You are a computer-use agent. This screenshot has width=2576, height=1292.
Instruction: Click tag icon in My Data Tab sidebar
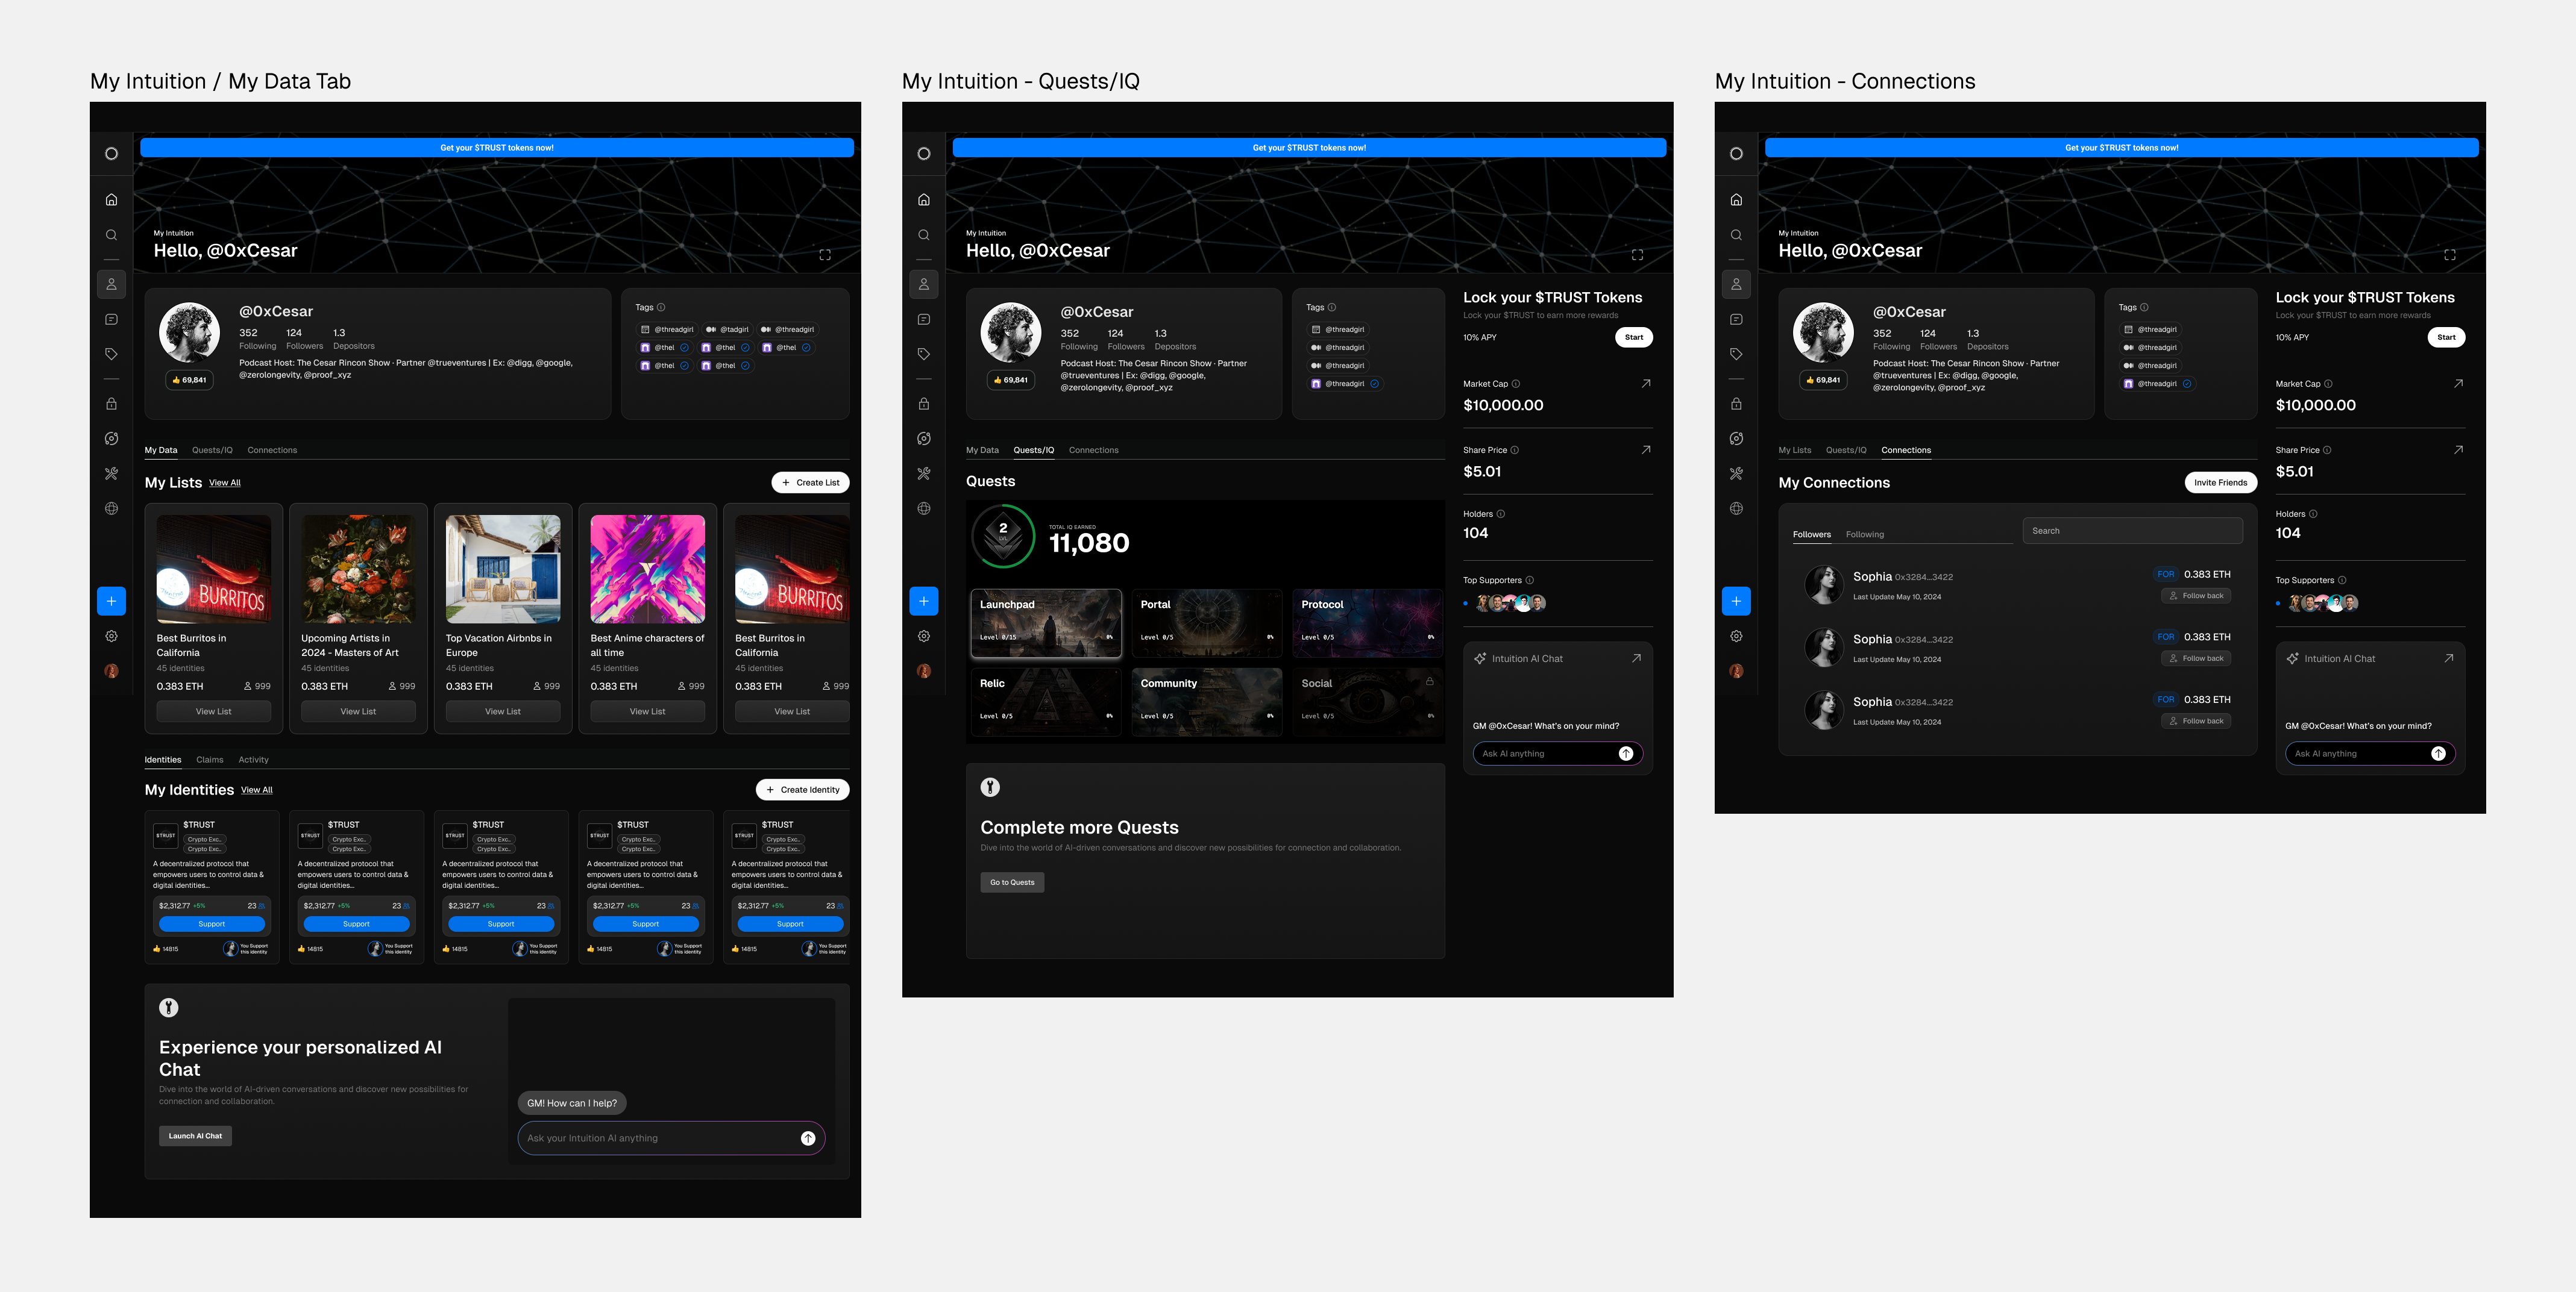(x=111, y=354)
